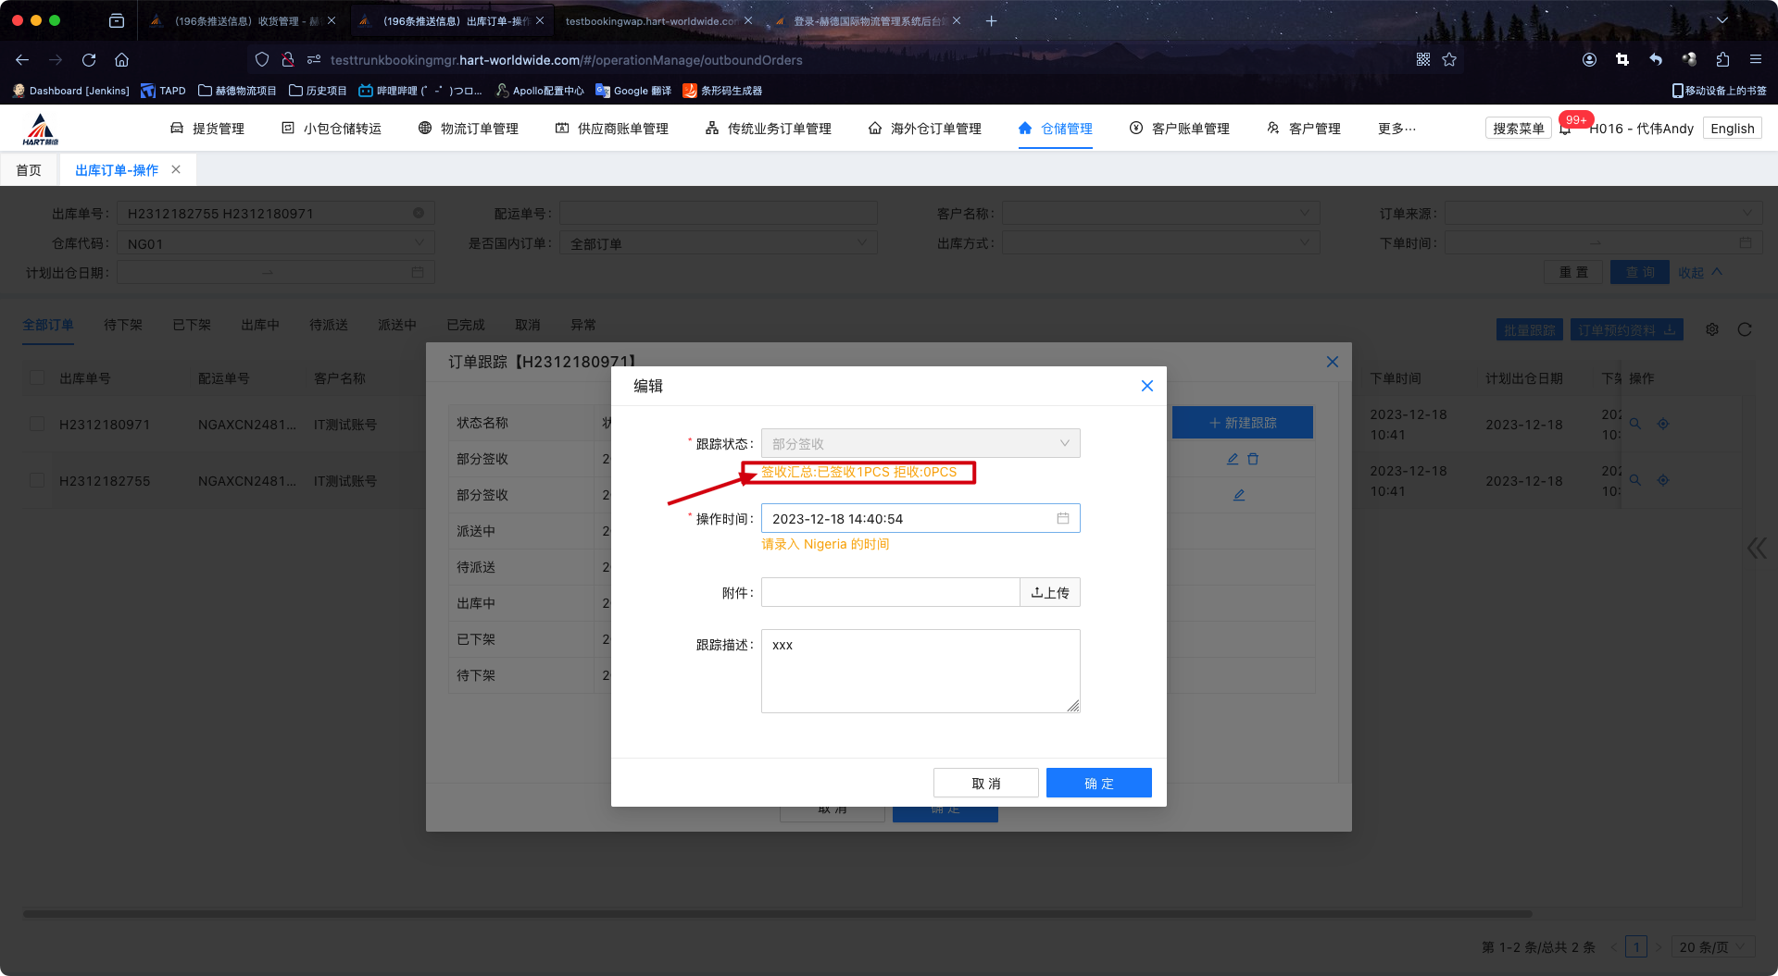Open 客户账单管理 menu
This screenshot has width=1778, height=976.
pyautogui.click(x=1180, y=129)
